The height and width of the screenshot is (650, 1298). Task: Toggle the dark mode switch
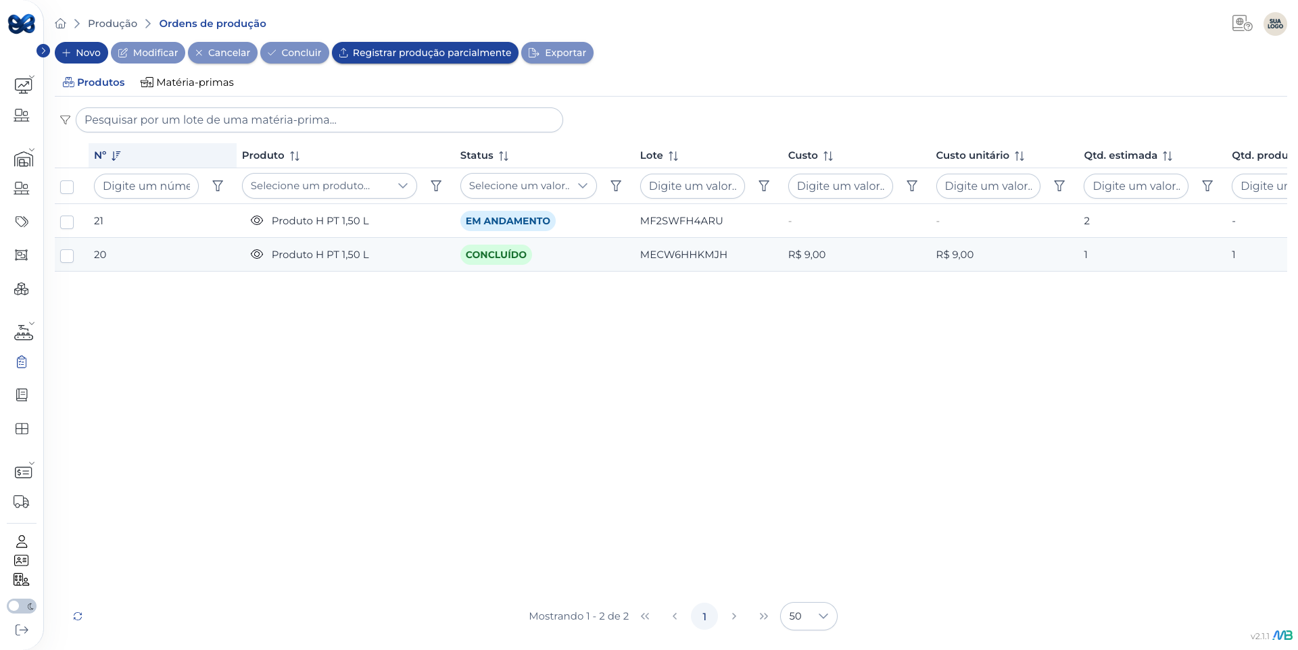[22, 606]
